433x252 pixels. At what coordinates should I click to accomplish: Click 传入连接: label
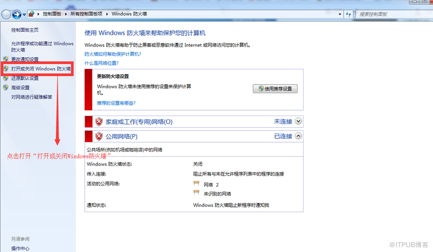96,174
